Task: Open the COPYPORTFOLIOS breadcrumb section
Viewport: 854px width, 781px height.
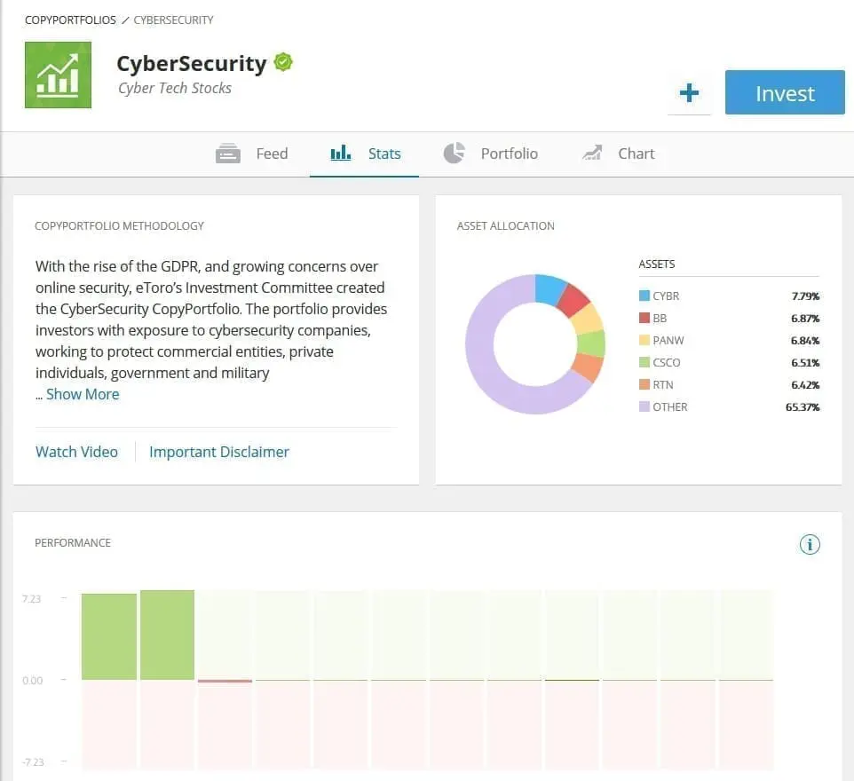Action: coord(70,20)
